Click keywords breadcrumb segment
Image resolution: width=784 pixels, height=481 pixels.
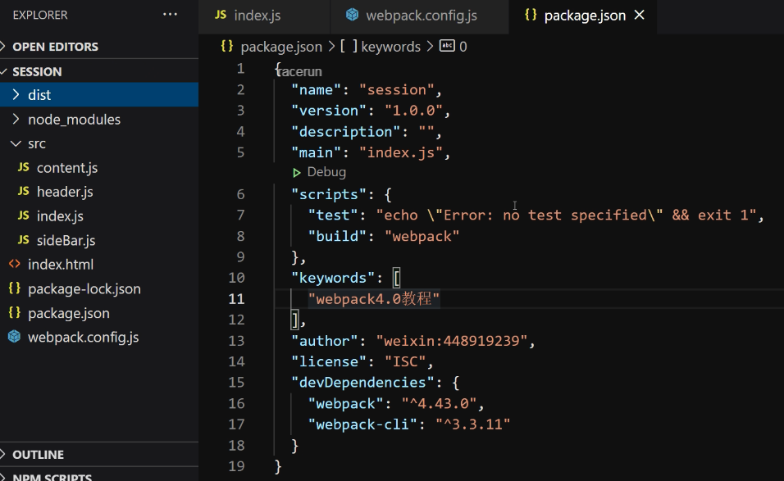390,47
